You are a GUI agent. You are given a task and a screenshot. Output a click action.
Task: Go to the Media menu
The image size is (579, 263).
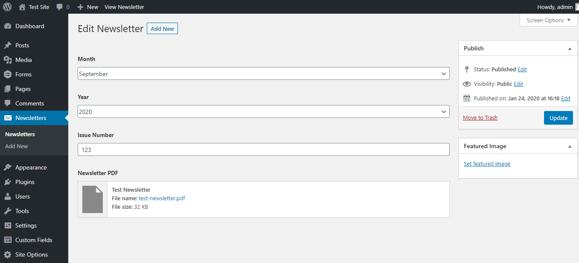point(23,60)
